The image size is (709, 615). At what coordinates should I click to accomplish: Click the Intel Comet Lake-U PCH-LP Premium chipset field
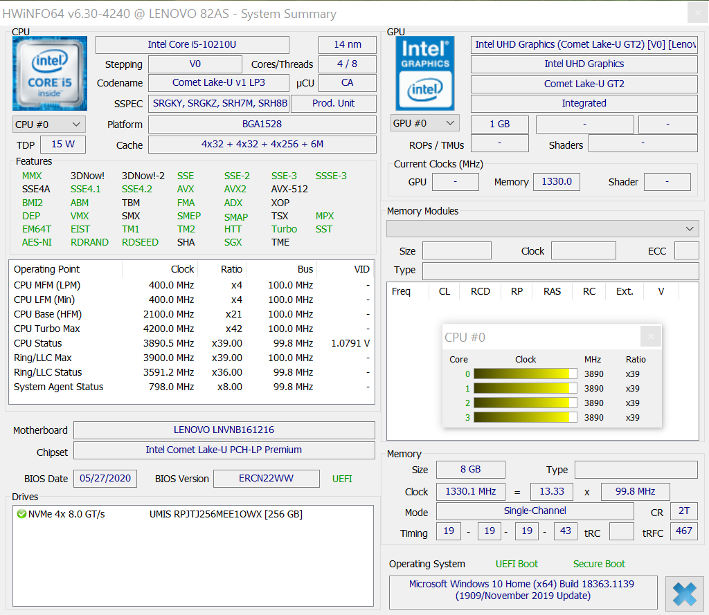[x=224, y=450]
